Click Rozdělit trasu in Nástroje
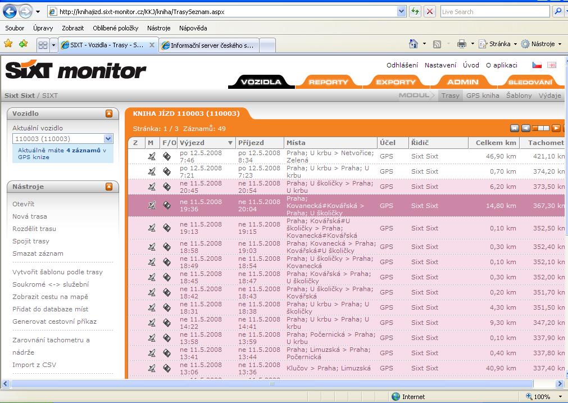 click(x=34, y=229)
